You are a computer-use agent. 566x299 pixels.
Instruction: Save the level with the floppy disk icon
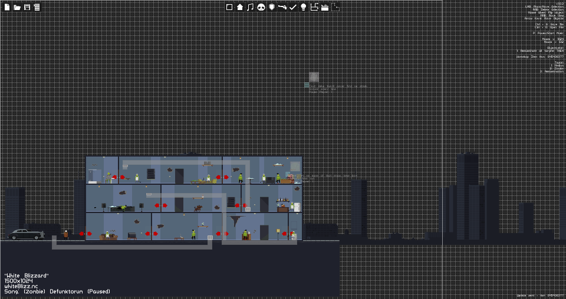27,7
